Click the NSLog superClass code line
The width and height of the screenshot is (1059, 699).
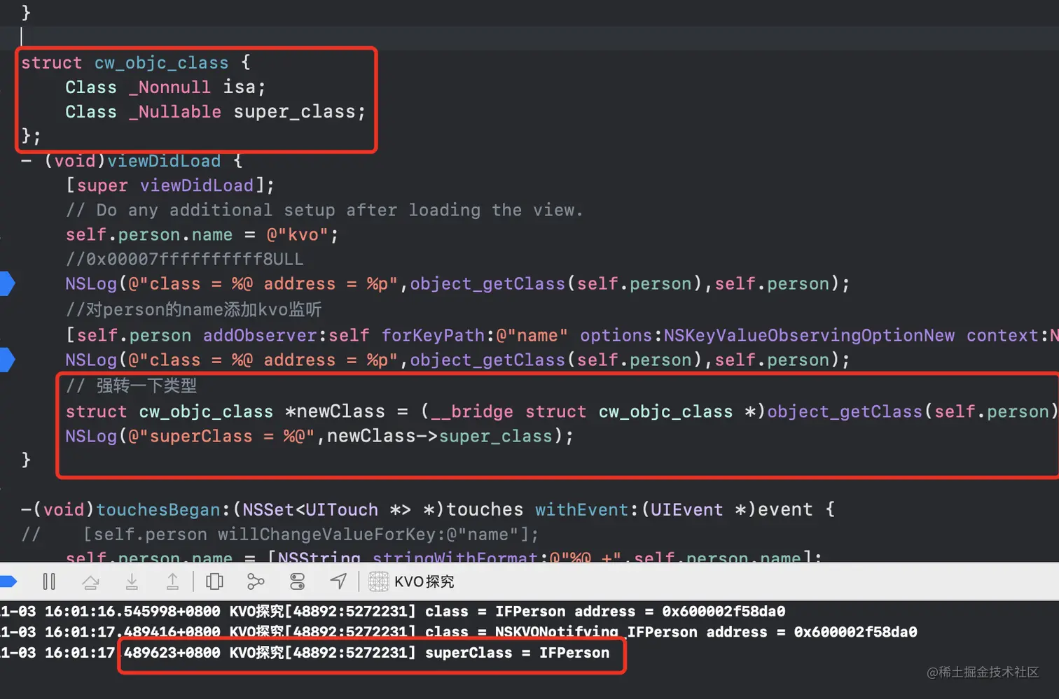tap(319, 436)
